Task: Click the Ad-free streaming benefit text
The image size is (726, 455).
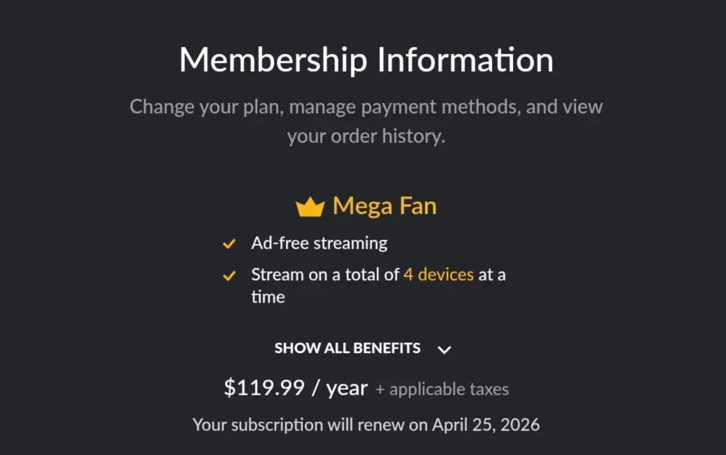Action: pyautogui.click(x=319, y=243)
